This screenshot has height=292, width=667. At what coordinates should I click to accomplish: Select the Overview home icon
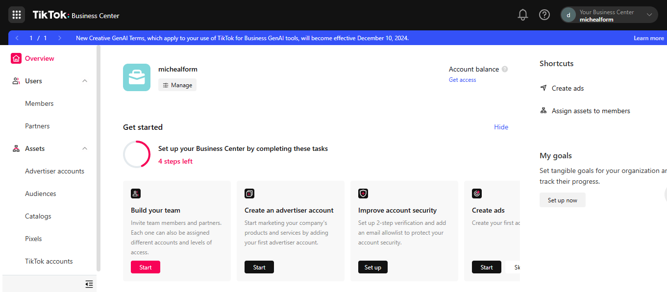pyautogui.click(x=16, y=58)
